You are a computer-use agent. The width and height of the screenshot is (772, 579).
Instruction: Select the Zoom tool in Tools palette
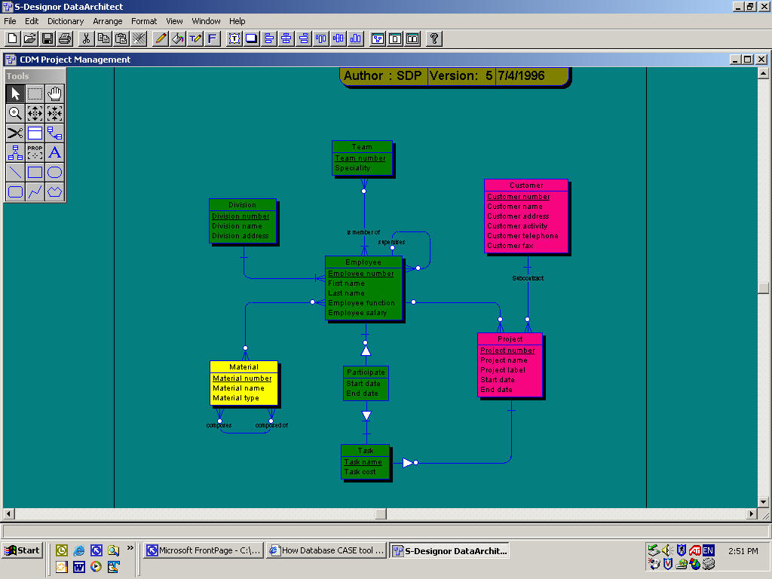pos(15,113)
